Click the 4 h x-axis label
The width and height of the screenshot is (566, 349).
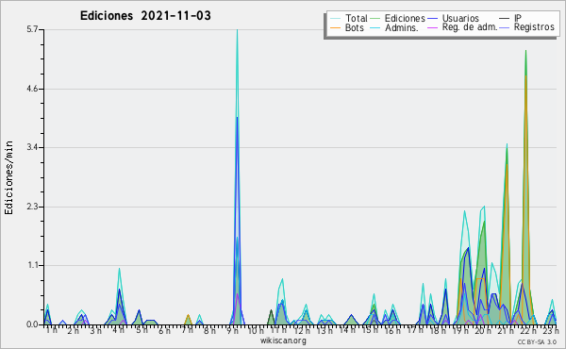tap(119, 330)
